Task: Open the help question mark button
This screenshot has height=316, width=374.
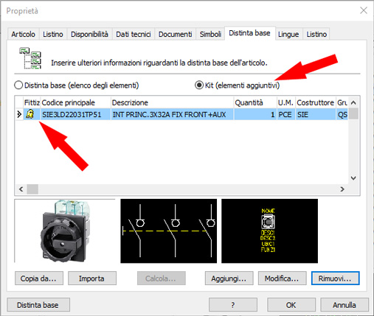Action: pos(233,305)
